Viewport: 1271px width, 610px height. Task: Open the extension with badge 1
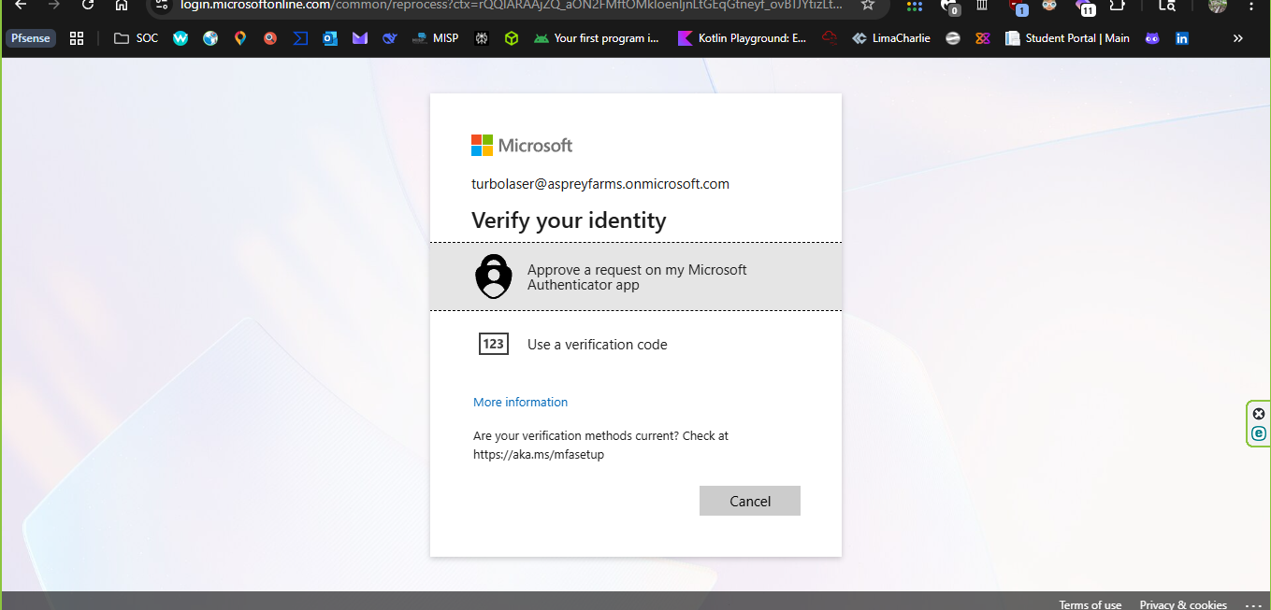click(1018, 7)
